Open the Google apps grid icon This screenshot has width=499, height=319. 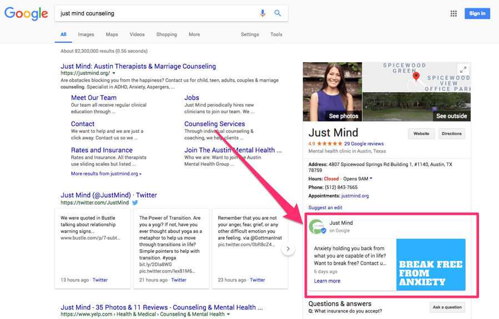[453, 14]
